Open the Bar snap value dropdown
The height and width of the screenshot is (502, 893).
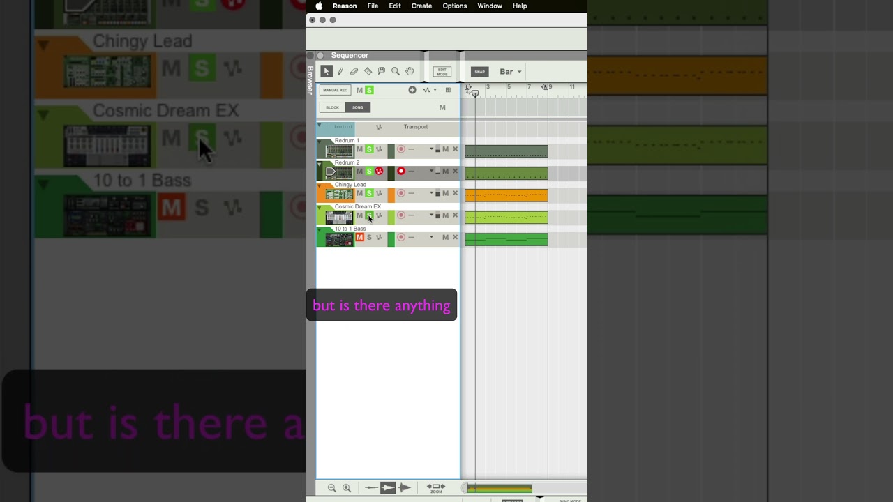(x=510, y=71)
